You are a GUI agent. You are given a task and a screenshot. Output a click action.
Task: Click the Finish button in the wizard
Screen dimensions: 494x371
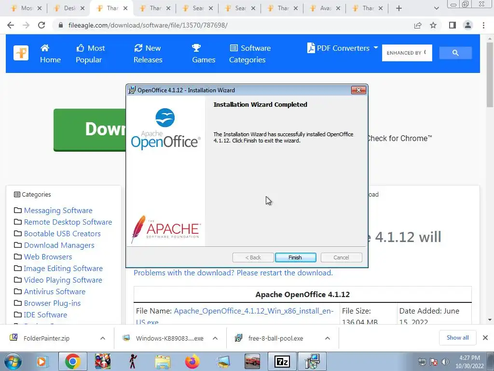click(x=295, y=257)
